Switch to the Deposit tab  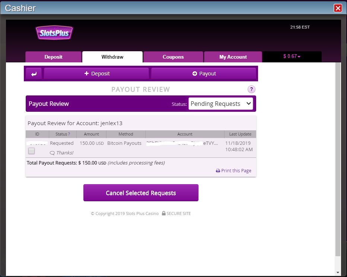tap(53, 57)
